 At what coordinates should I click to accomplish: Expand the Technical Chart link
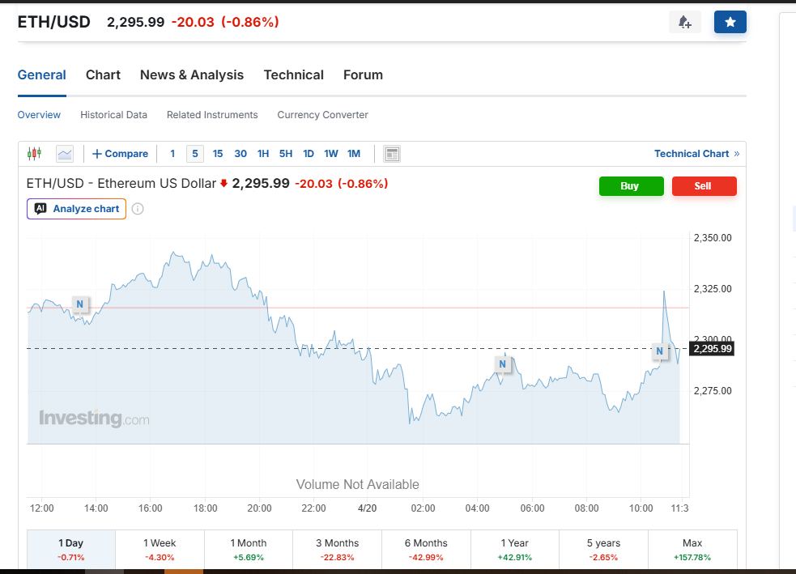[696, 154]
